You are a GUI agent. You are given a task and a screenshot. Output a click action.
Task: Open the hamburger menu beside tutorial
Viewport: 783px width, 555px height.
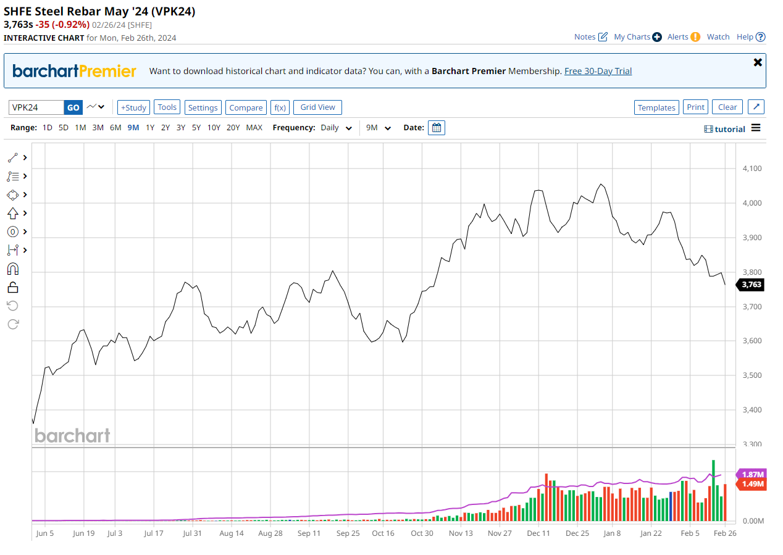(756, 128)
